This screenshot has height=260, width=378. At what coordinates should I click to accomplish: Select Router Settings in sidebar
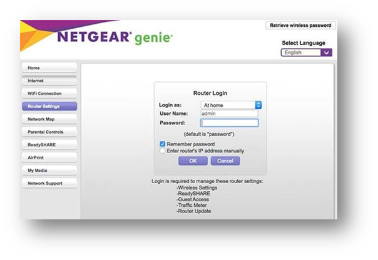pyautogui.click(x=49, y=106)
